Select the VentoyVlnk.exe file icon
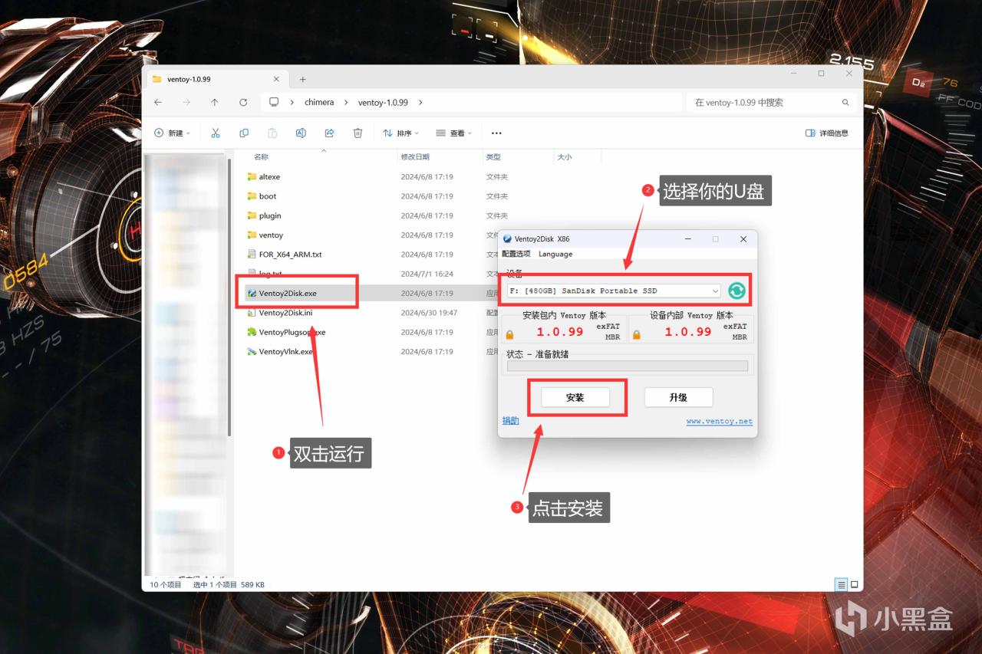The width and height of the screenshot is (982, 654). point(252,352)
